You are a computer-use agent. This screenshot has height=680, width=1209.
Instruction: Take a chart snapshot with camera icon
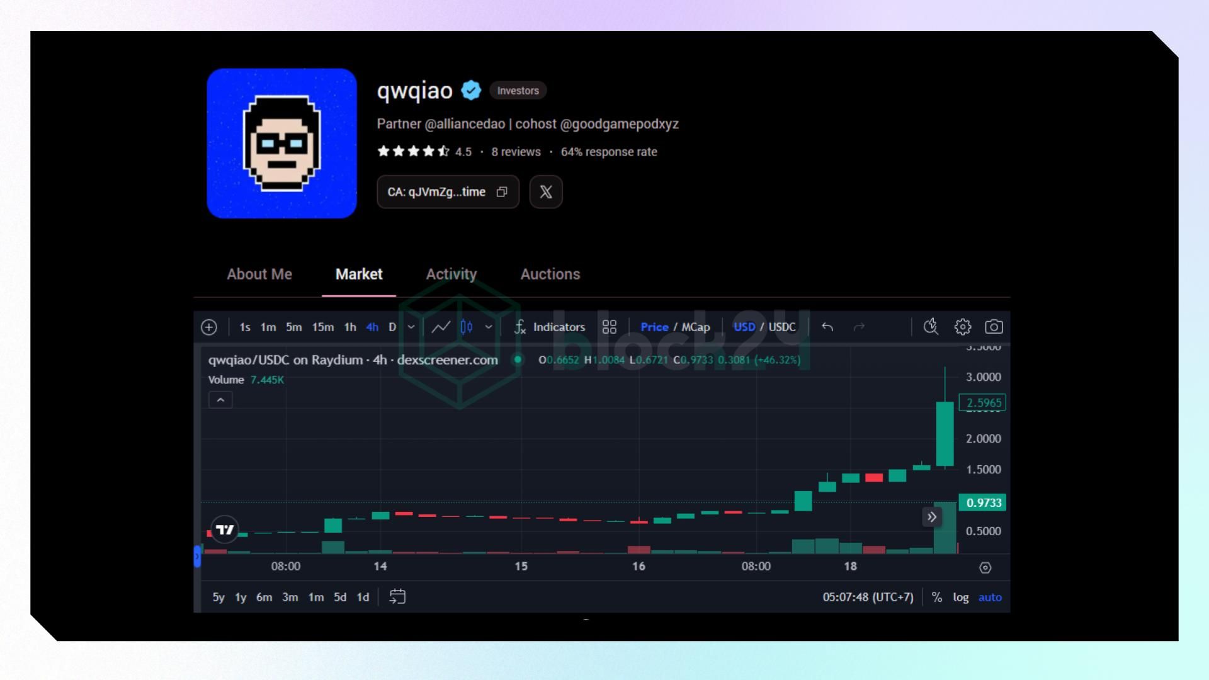pyautogui.click(x=994, y=327)
